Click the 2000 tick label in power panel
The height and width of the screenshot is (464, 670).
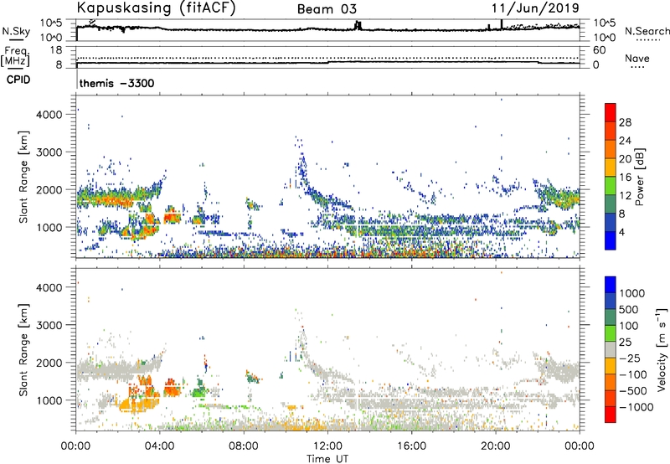click(x=49, y=189)
